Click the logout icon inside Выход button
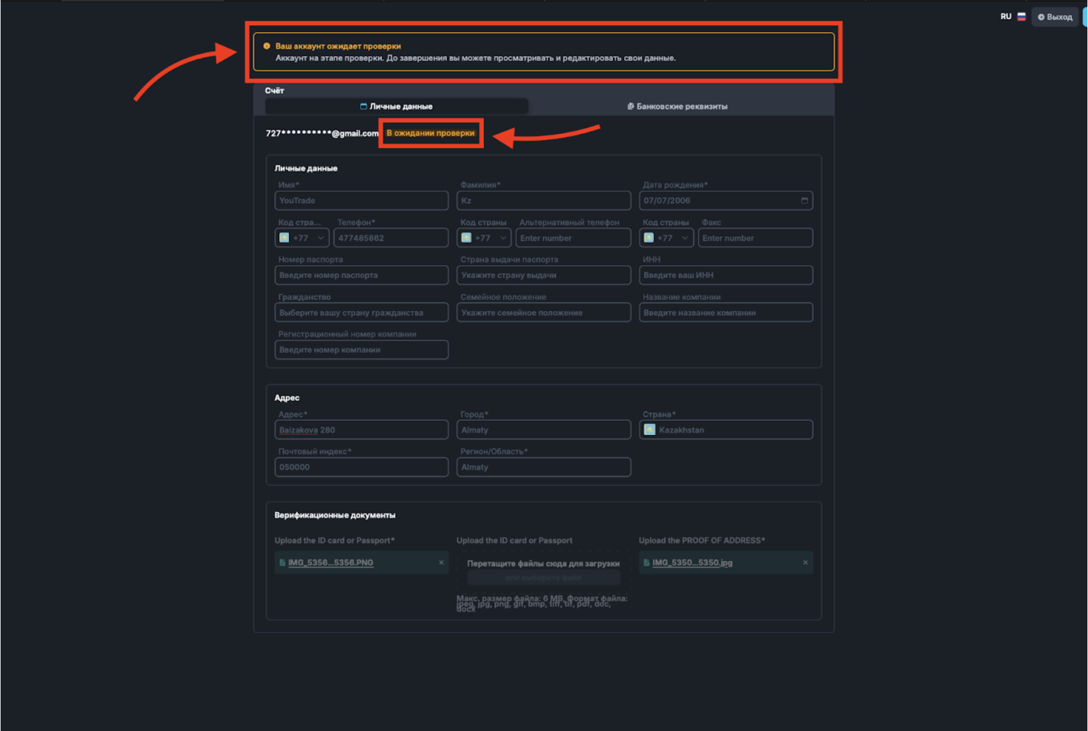 (x=1040, y=16)
